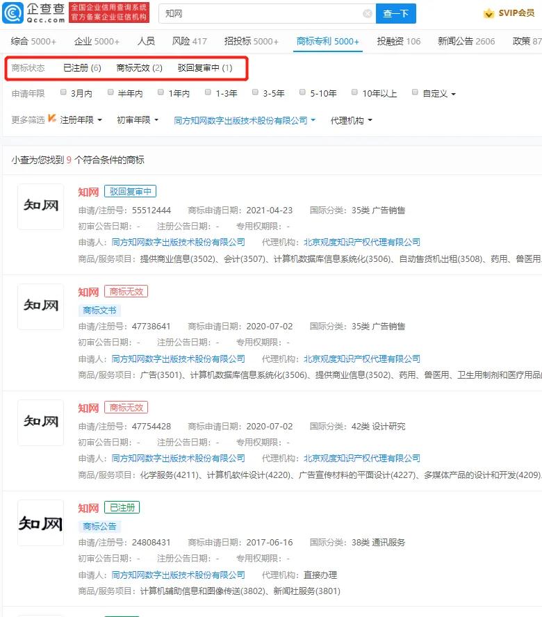Screen dimensions: 542x617
Task: Open 知网 trademark thumbnail for 55512444
Action: 40,206
